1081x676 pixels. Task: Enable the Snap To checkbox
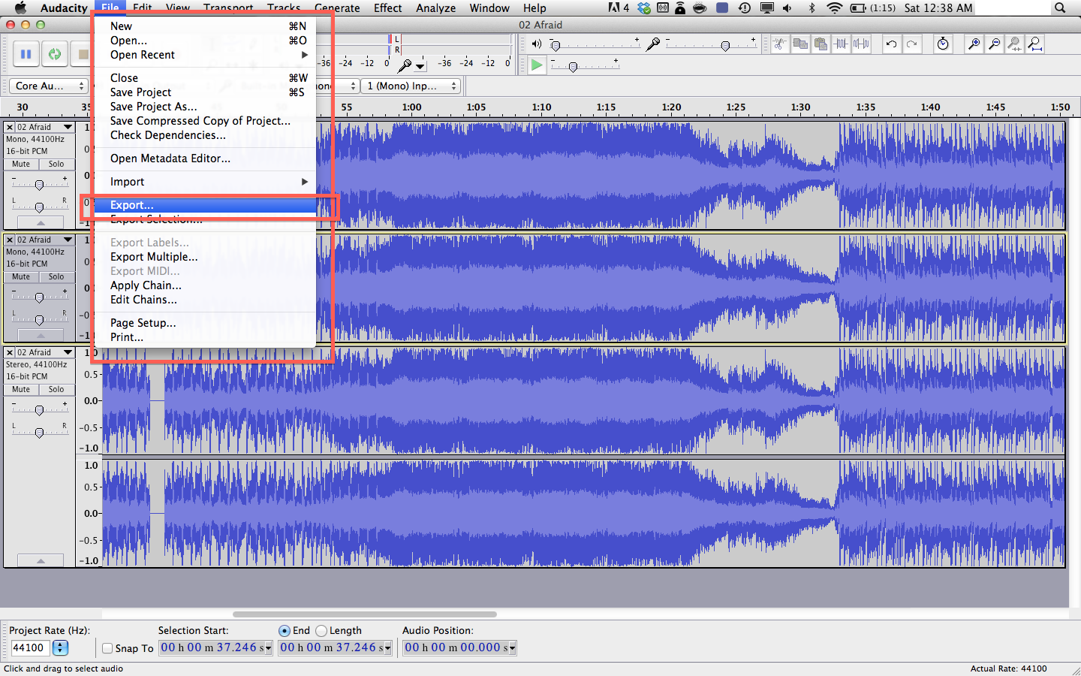pos(107,648)
